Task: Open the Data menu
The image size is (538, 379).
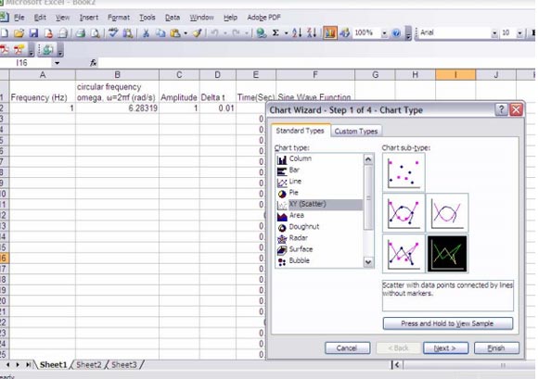Action: click(x=173, y=17)
